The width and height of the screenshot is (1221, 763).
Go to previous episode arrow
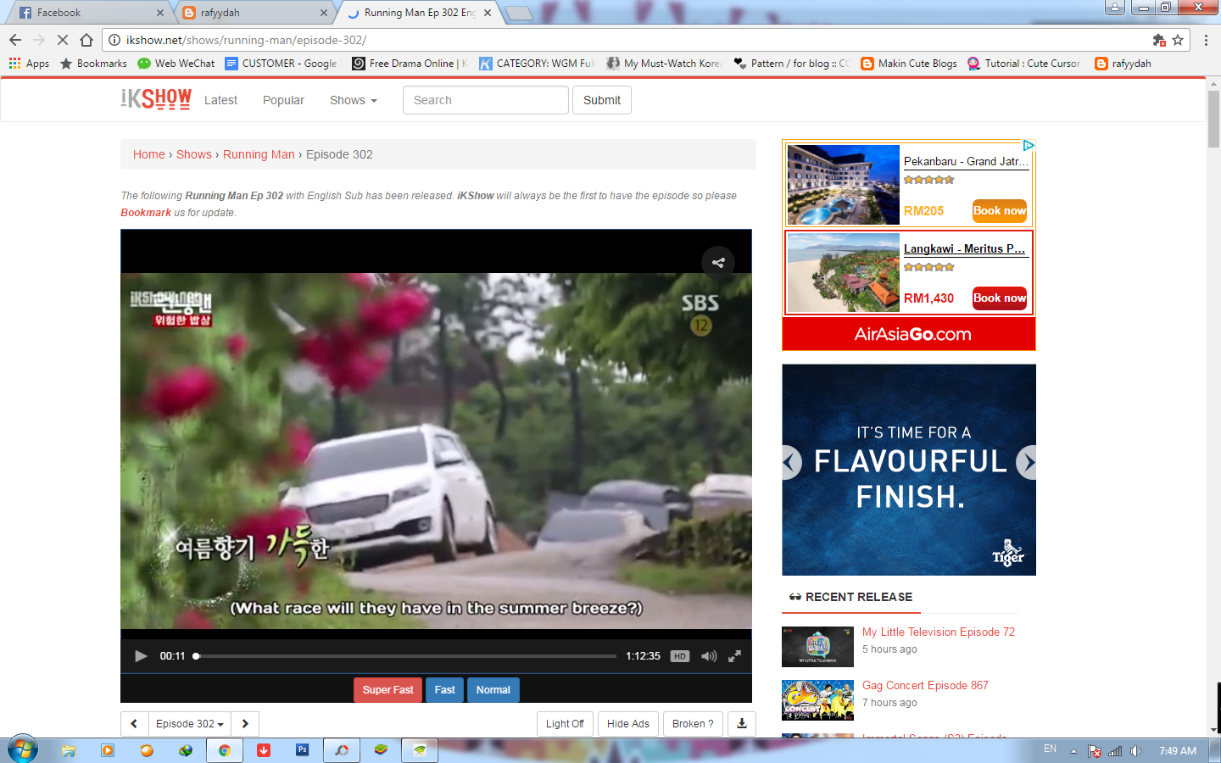coord(134,724)
